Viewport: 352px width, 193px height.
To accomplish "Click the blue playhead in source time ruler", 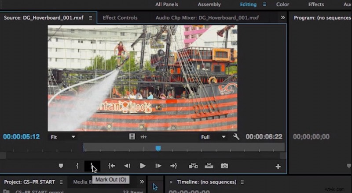I will click(158, 148).
